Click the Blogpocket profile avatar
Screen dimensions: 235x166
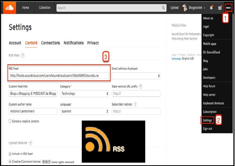(185, 8)
